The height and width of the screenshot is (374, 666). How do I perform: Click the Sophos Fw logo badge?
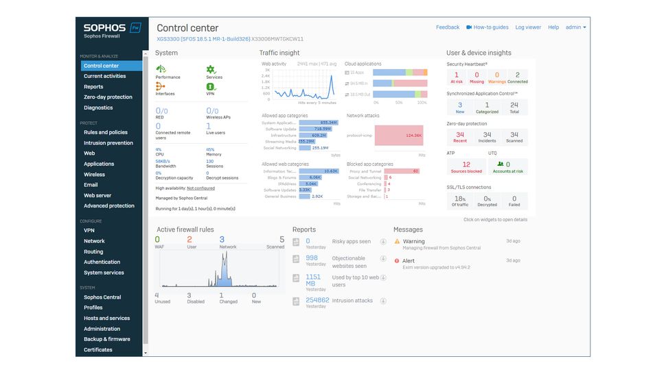135,28
